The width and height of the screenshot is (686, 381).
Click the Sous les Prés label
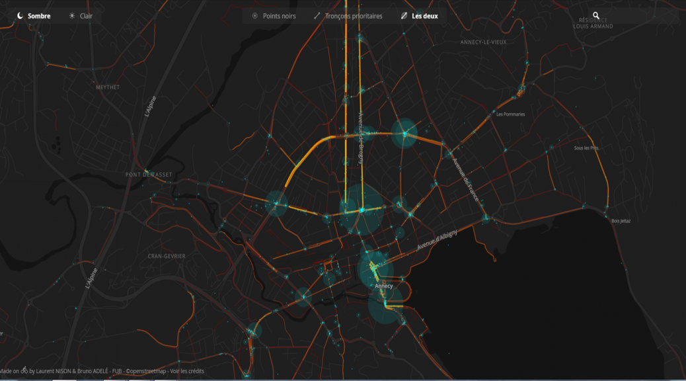(586, 148)
